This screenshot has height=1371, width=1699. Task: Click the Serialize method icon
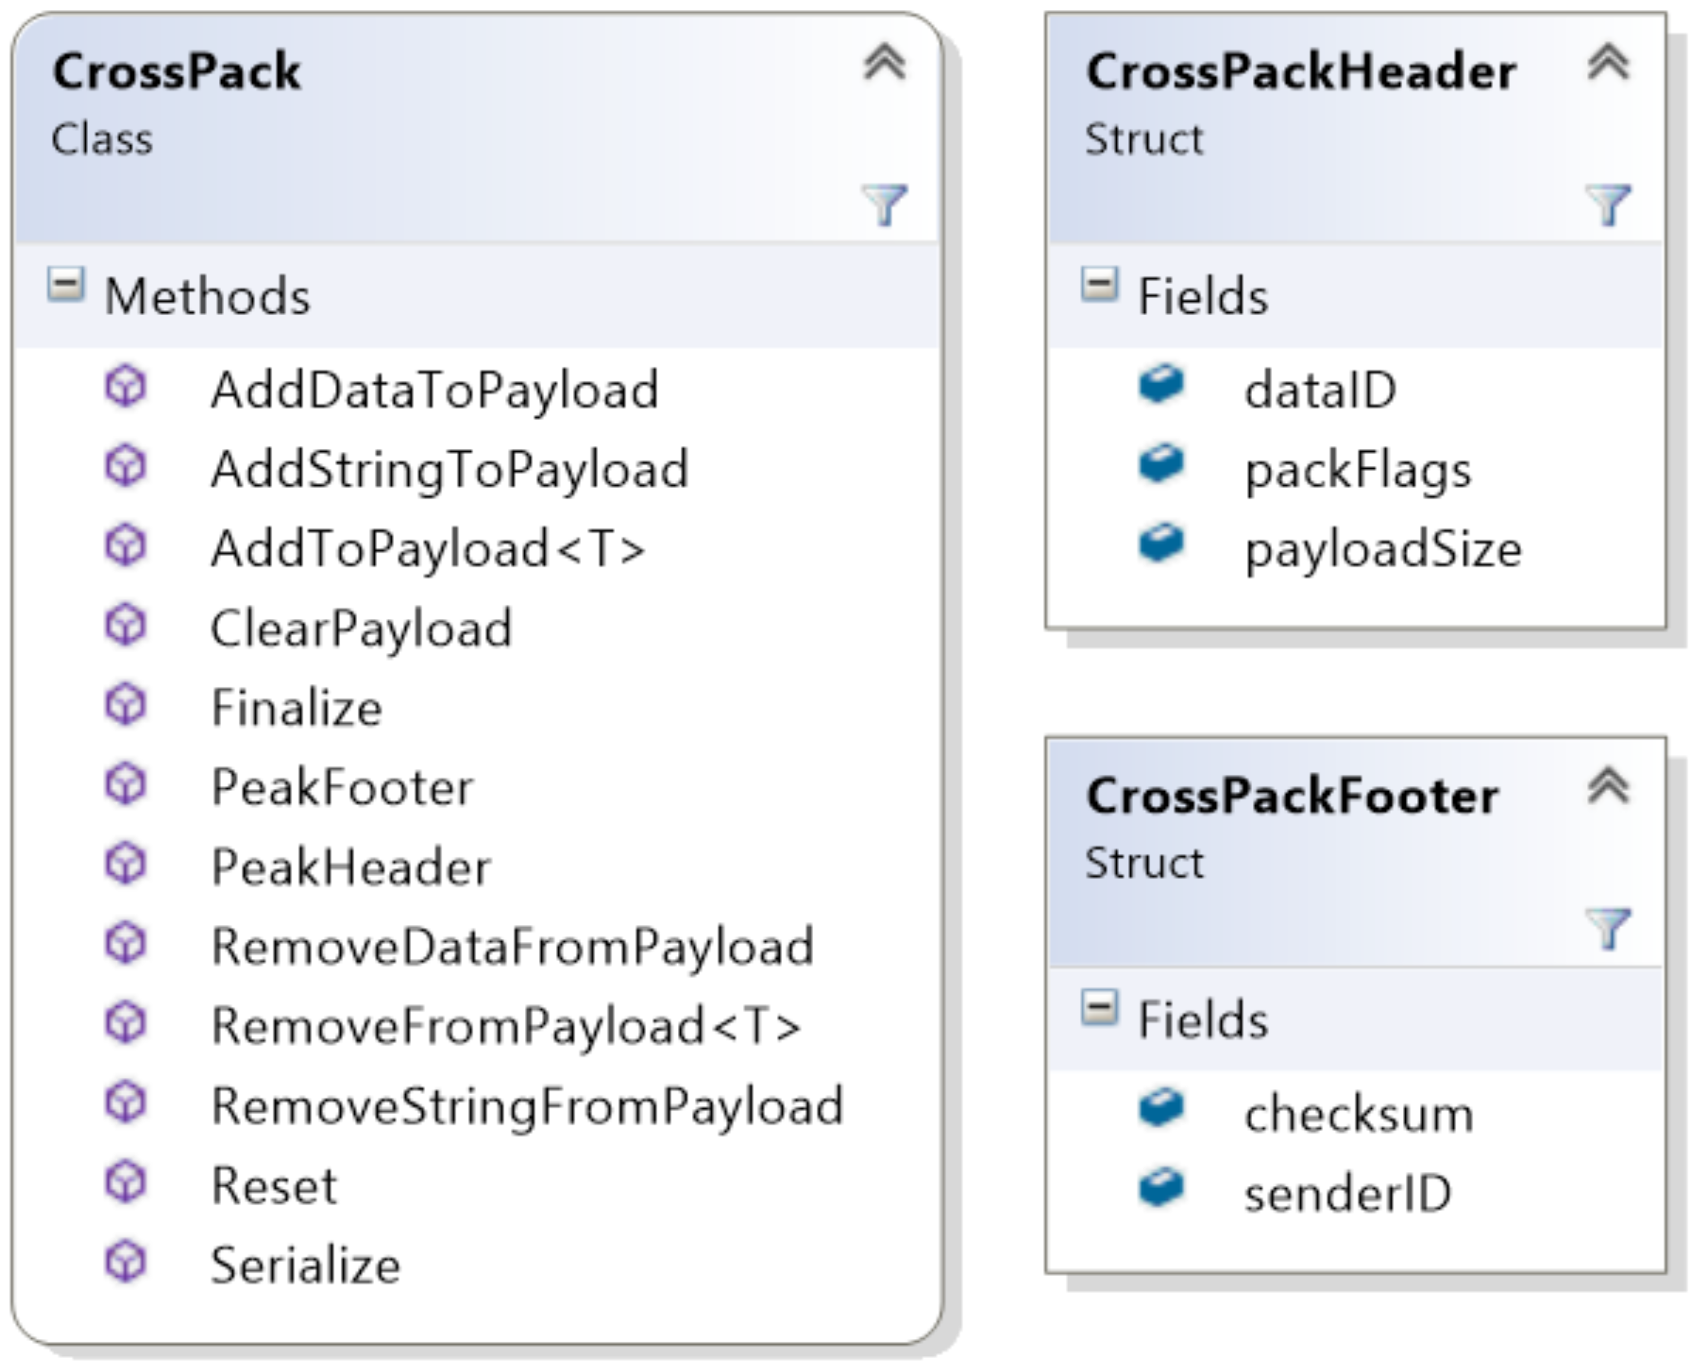(x=126, y=1261)
